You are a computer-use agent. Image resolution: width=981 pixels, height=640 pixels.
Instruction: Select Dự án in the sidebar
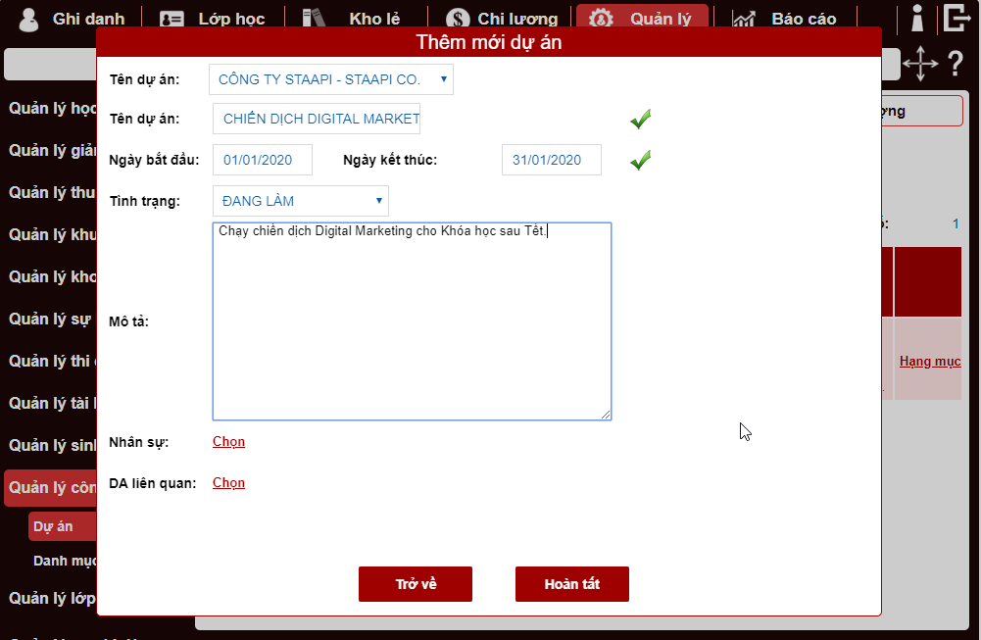54,526
